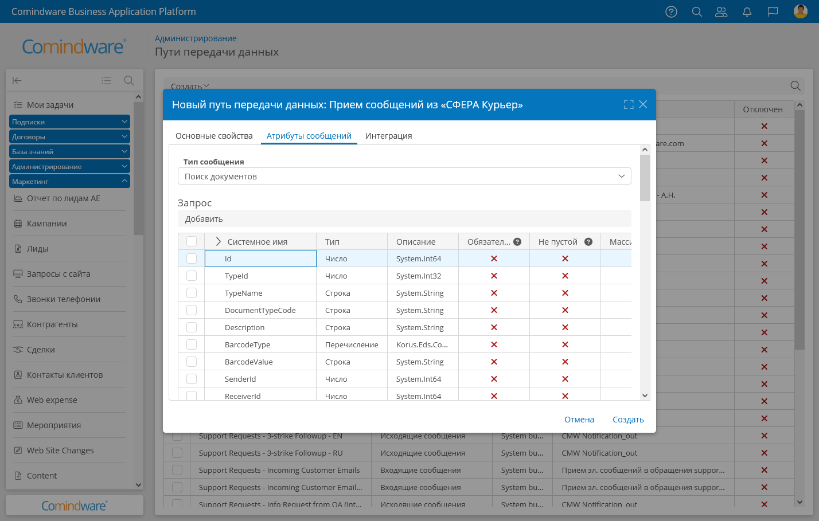Check the TypeName row checkbox
Screen dimensions: 819x521
[x=192, y=293]
